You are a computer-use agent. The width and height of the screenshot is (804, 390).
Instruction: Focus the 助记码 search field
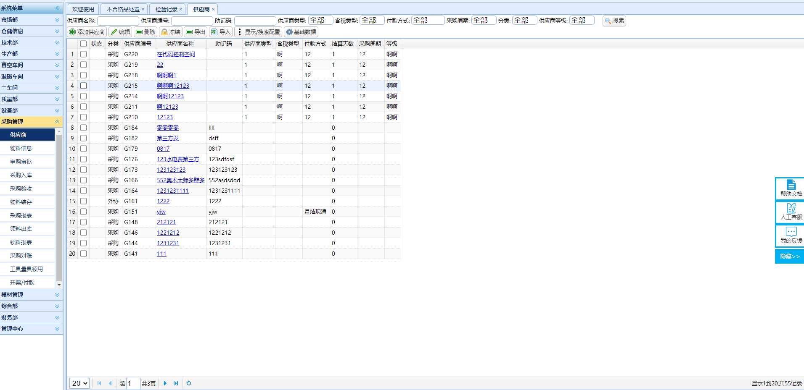(255, 21)
